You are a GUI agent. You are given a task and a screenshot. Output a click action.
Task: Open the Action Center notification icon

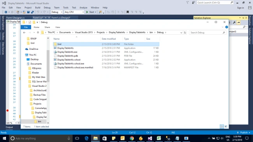247,138
